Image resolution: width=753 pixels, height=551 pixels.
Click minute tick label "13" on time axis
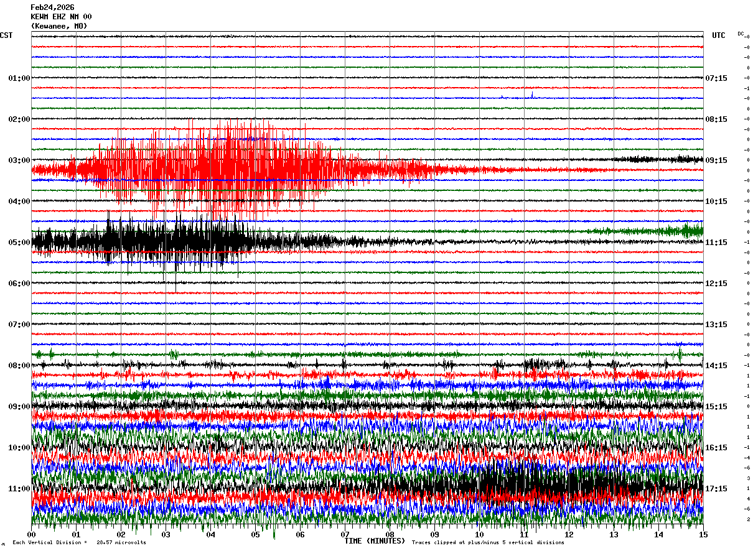(614, 535)
